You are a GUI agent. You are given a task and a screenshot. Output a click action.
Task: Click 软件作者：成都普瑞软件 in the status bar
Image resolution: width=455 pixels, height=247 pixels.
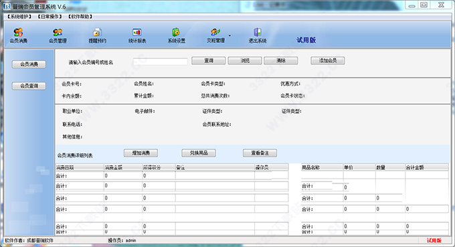29,240
